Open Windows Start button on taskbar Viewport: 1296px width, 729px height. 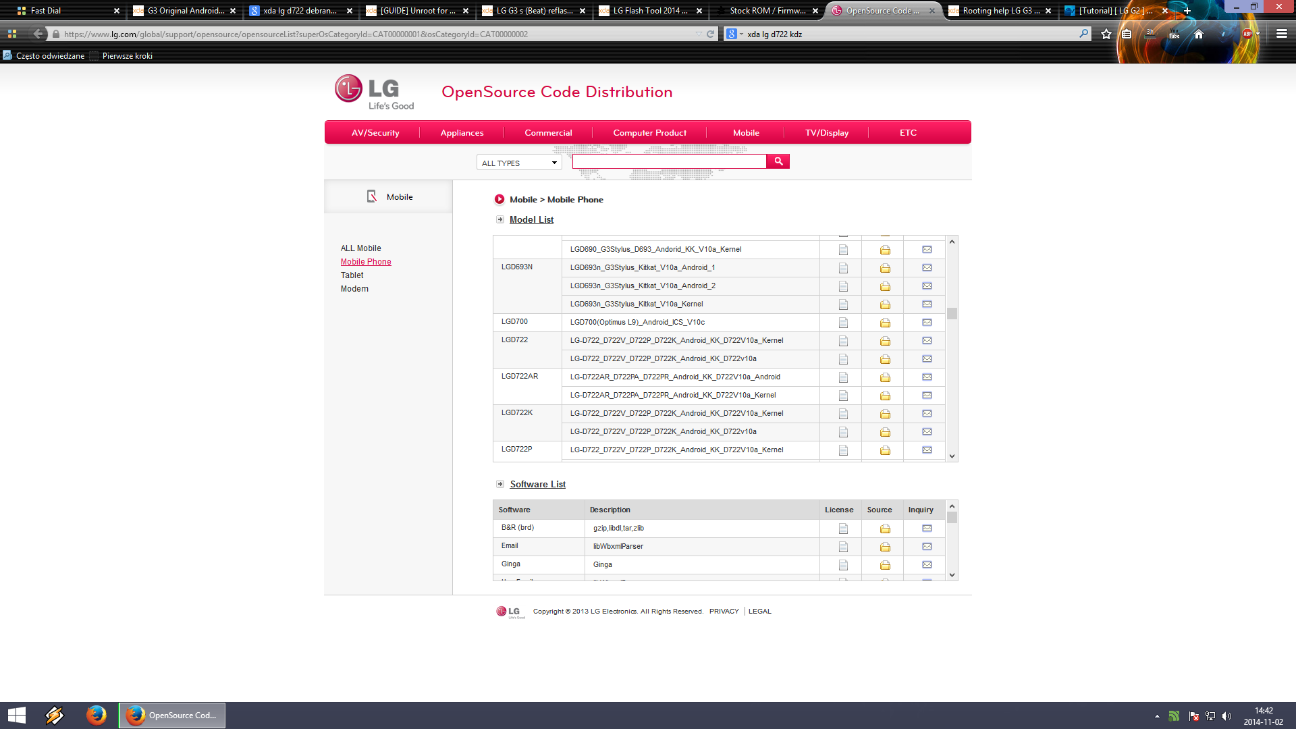tap(16, 715)
